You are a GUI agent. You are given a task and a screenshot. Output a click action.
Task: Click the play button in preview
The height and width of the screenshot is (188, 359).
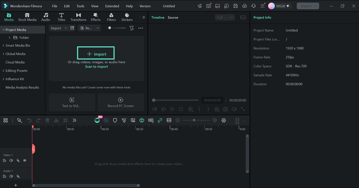point(172,109)
